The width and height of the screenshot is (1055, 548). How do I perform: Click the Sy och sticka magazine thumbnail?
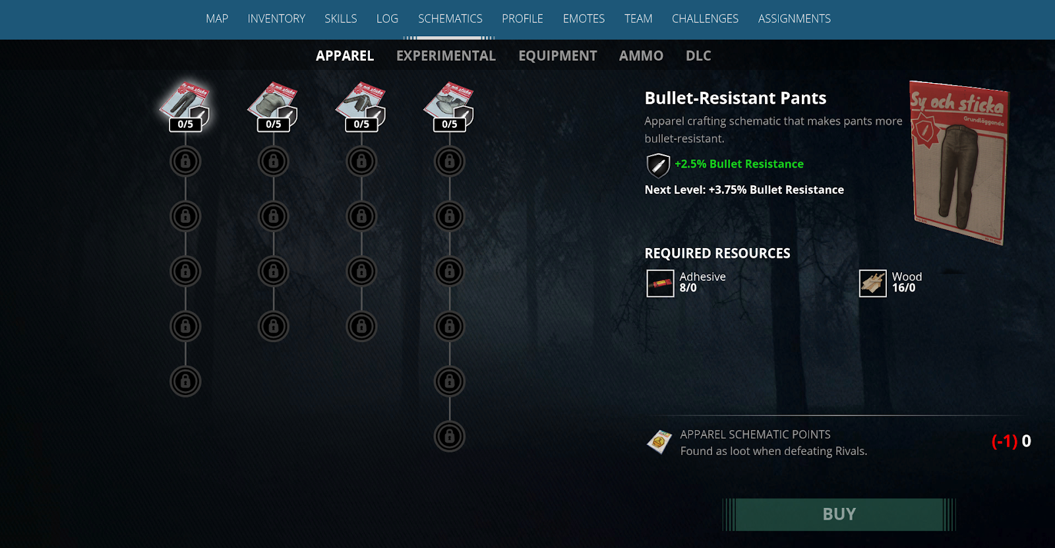coord(959,163)
